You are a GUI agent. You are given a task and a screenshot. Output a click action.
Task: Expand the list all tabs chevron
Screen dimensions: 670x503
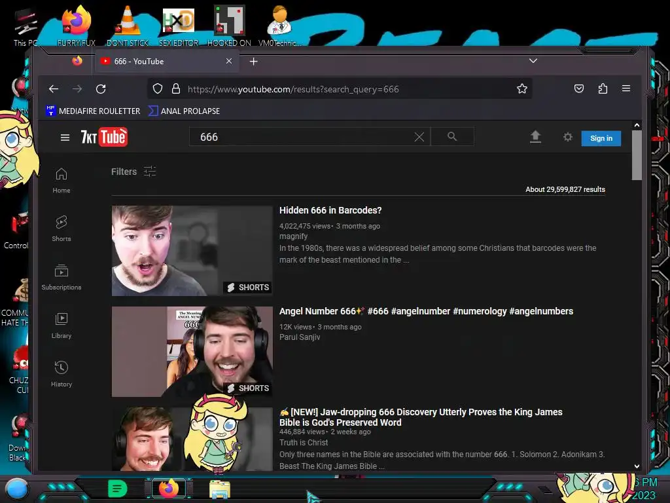(x=533, y=61)
